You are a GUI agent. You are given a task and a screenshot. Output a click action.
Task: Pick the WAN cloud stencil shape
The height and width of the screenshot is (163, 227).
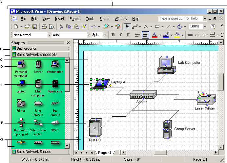[x=55, y=122]
